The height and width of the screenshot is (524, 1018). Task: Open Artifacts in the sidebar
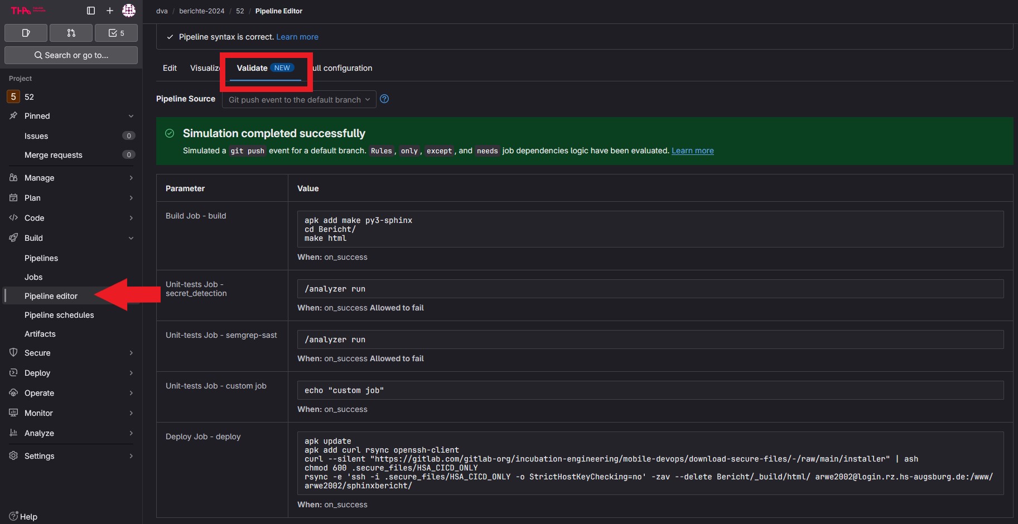(x=71, y=334)
